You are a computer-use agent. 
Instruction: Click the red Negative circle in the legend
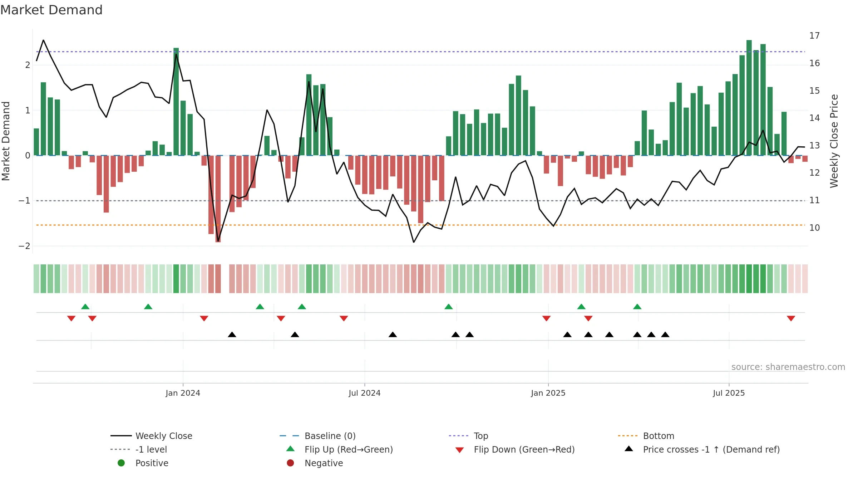click(x=290, y=463)
